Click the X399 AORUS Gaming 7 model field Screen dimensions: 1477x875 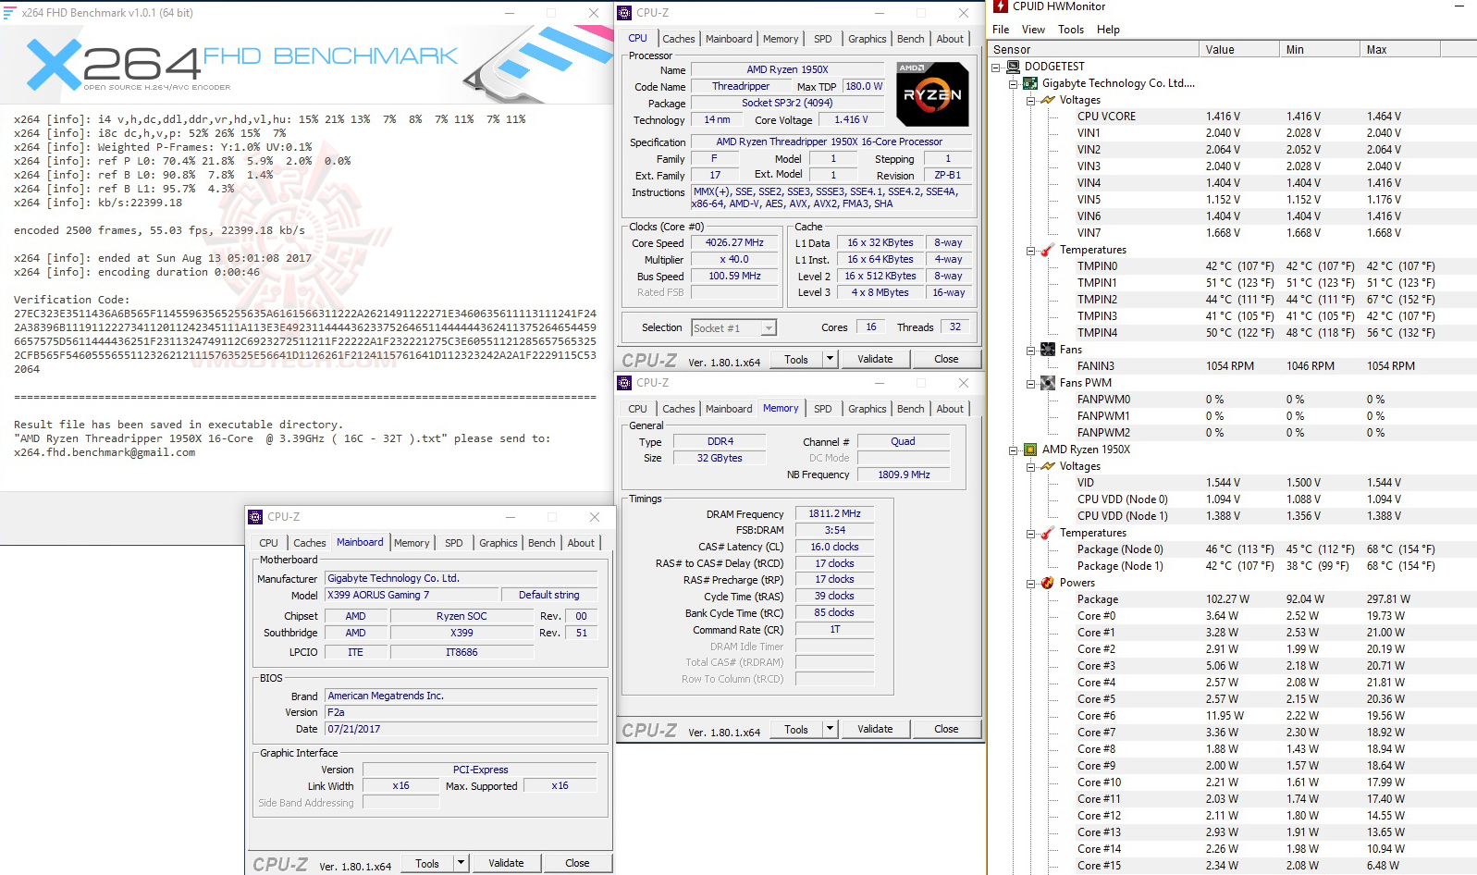412,595
